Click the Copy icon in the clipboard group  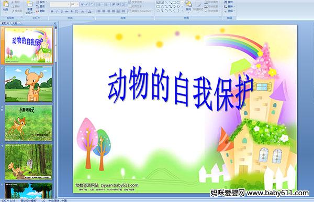click(x=13, y=7)
